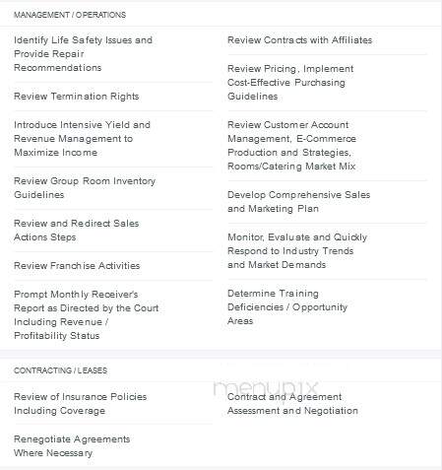Image resolution: width=442 pixels, height=470 pixels.
Task: Select the Contracting / Leases section header
Action: (60, 370)
